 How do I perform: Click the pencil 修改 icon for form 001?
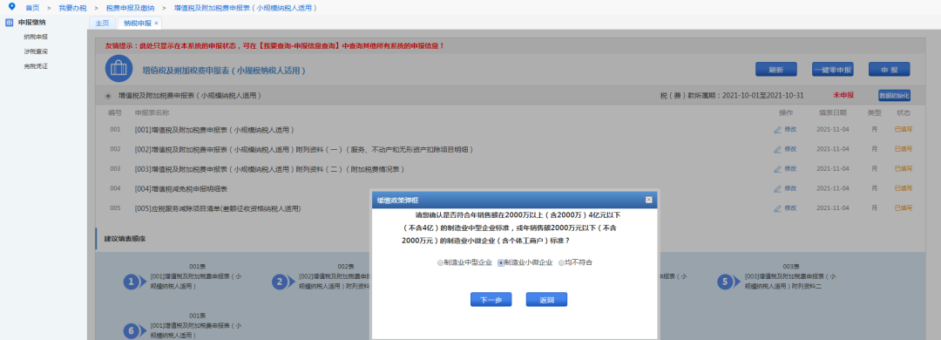[x=778, y=130]
